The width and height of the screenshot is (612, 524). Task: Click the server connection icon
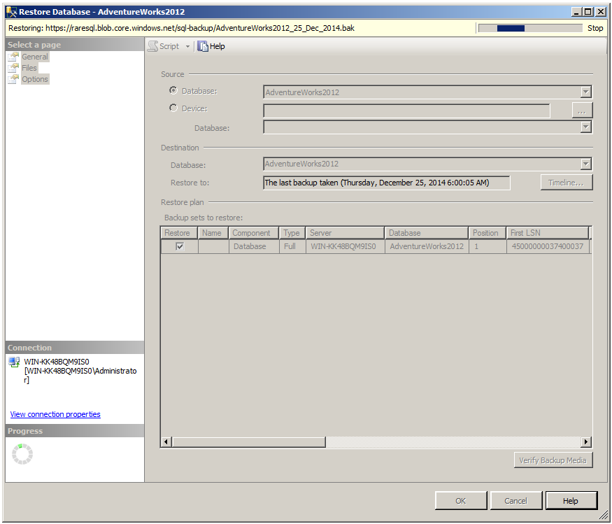click(x=14, y=362)
